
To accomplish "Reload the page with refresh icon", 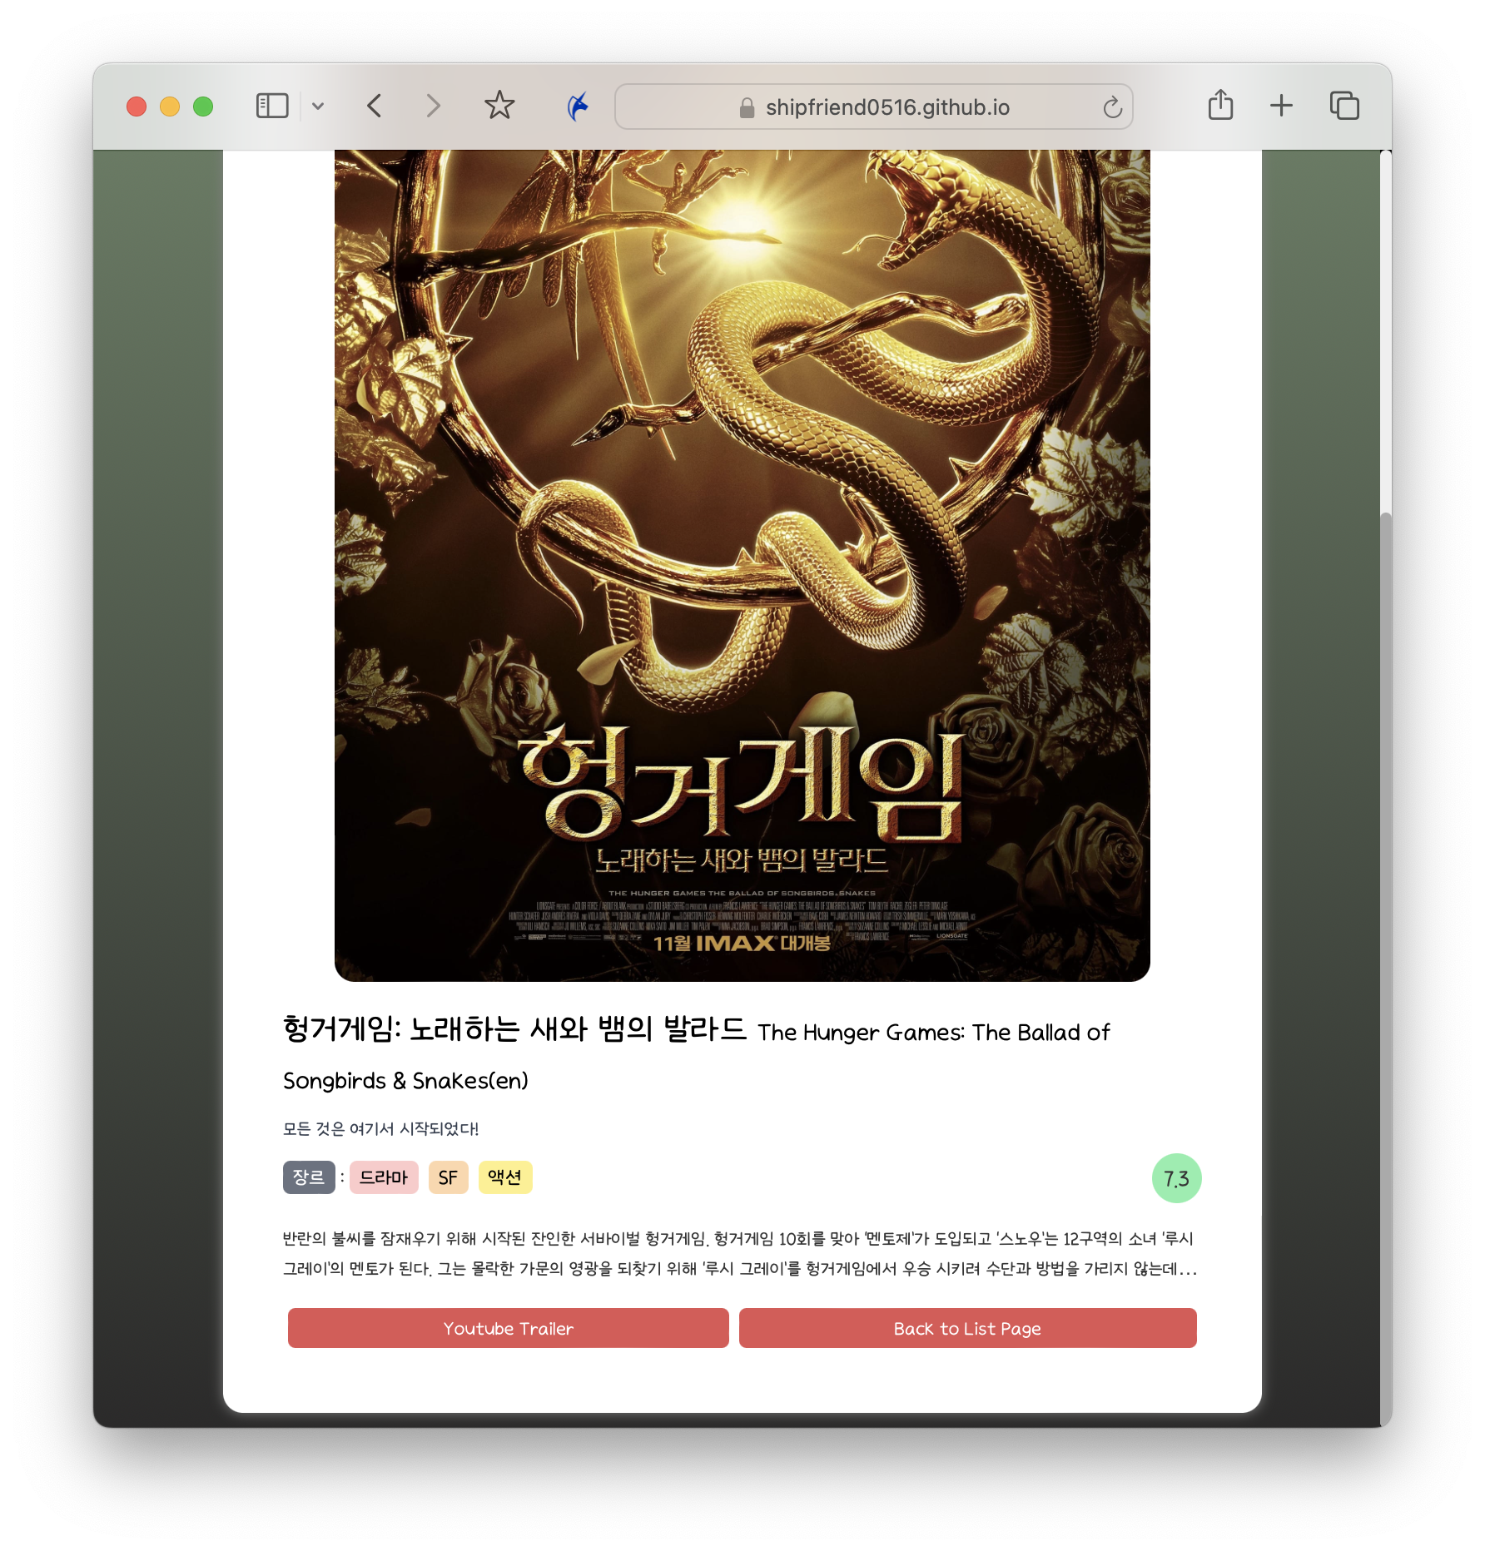I will (1112, 107).
